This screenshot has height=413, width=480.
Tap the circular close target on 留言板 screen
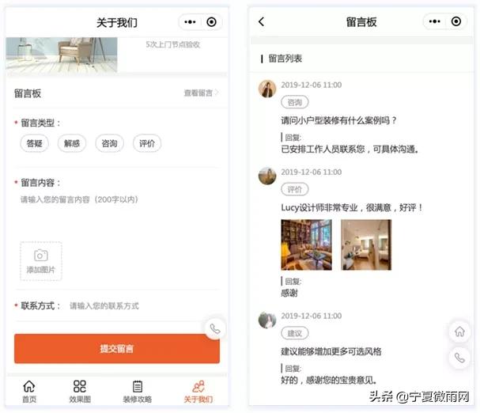[x=456, y=21]
